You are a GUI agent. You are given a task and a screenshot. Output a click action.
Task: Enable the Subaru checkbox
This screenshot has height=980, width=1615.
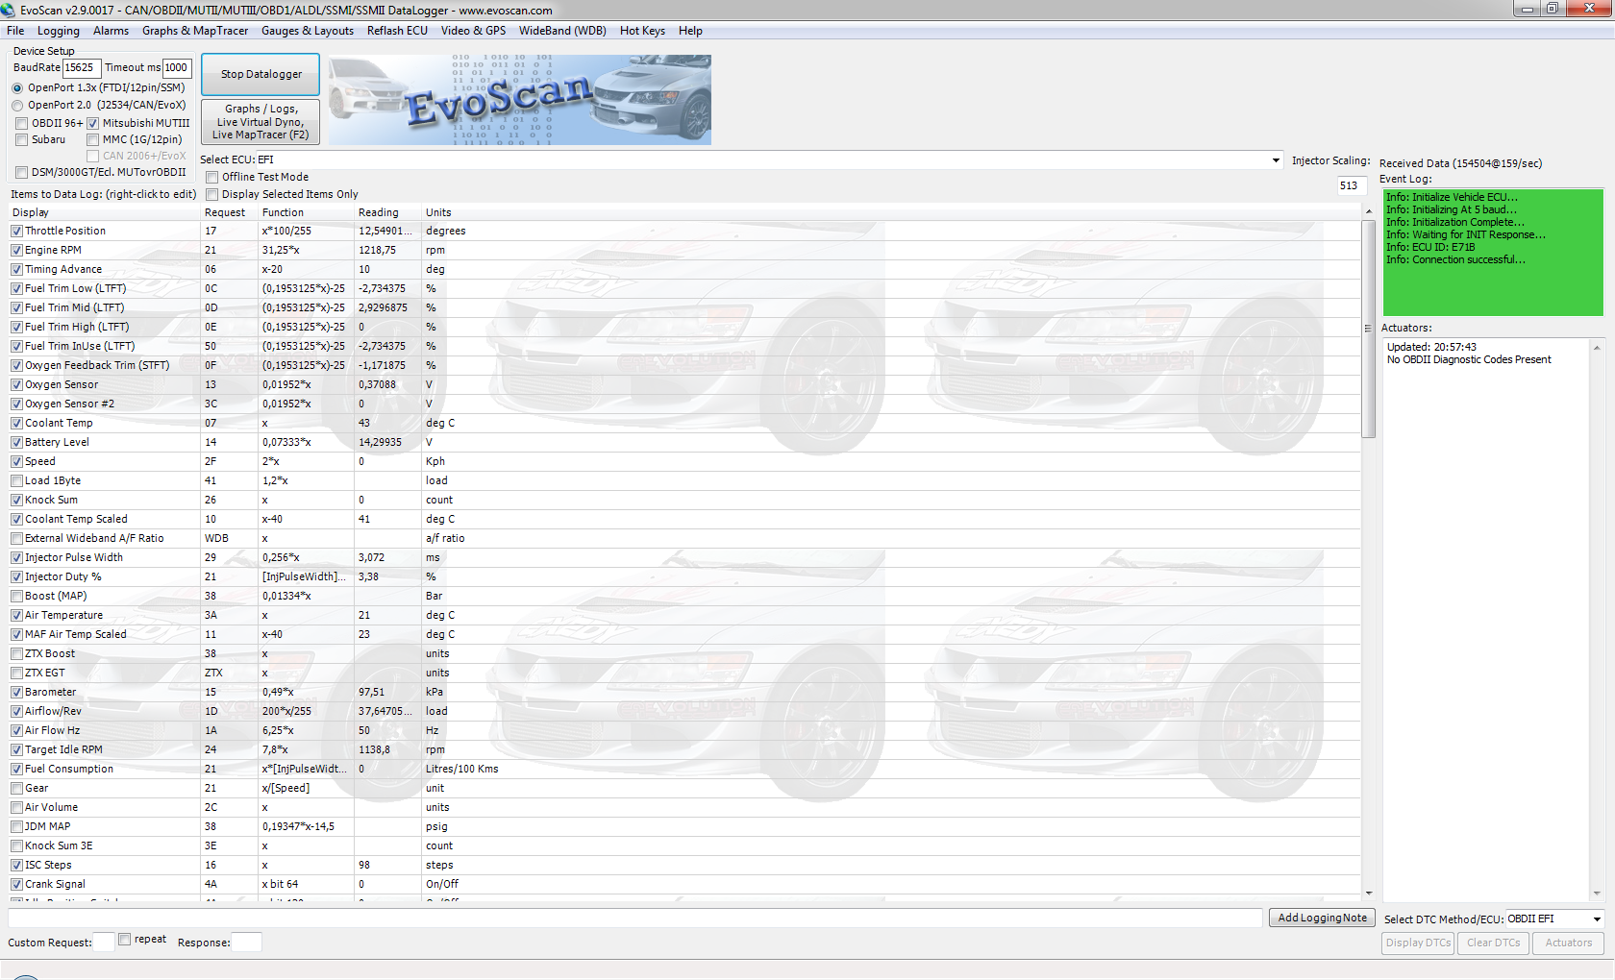21,139
